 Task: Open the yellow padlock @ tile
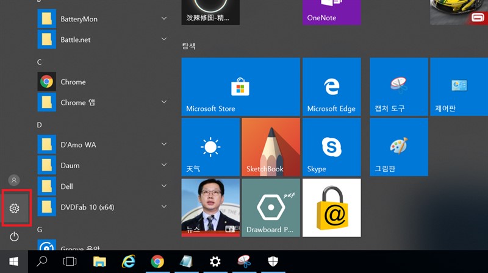click(332, 208)
